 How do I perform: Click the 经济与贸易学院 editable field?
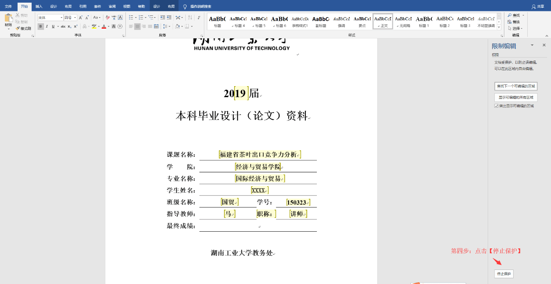258,167
